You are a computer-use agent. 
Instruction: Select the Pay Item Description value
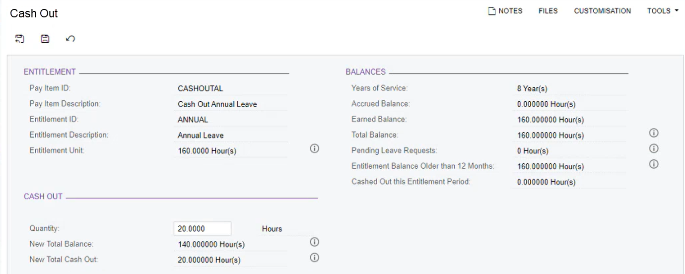[217, 104]
